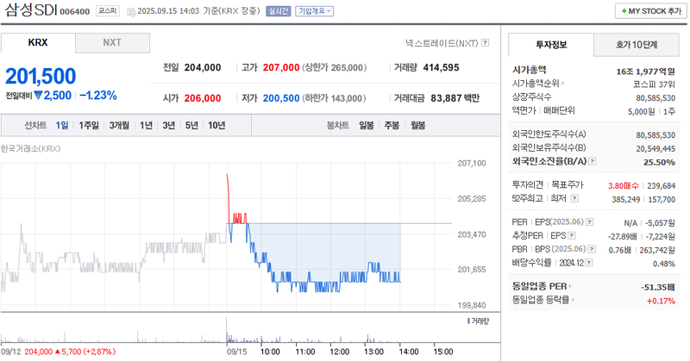Viewport: 690px width, 361px height.
Task: Select the 1일 line chart period
Action: [62, 126]
